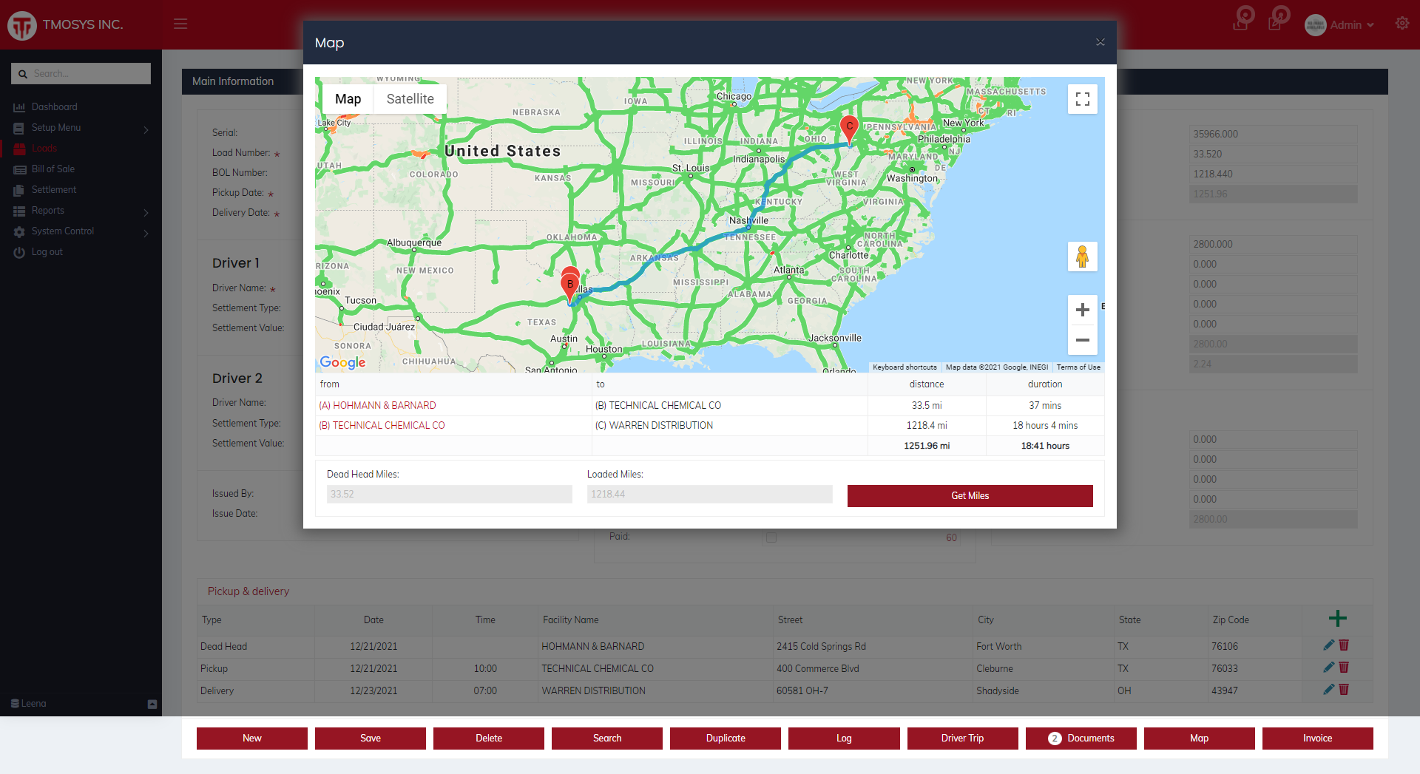
Task: Click the Driver Trip button
Action: pos(962,739)
